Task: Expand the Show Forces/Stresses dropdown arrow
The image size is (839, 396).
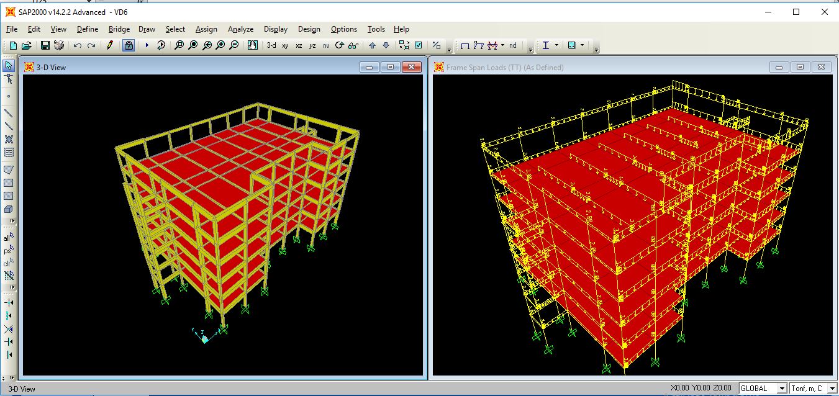Action: pos(502,45)
